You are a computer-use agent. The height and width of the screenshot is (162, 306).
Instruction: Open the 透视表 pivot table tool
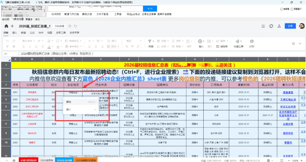tap(222, 47)
